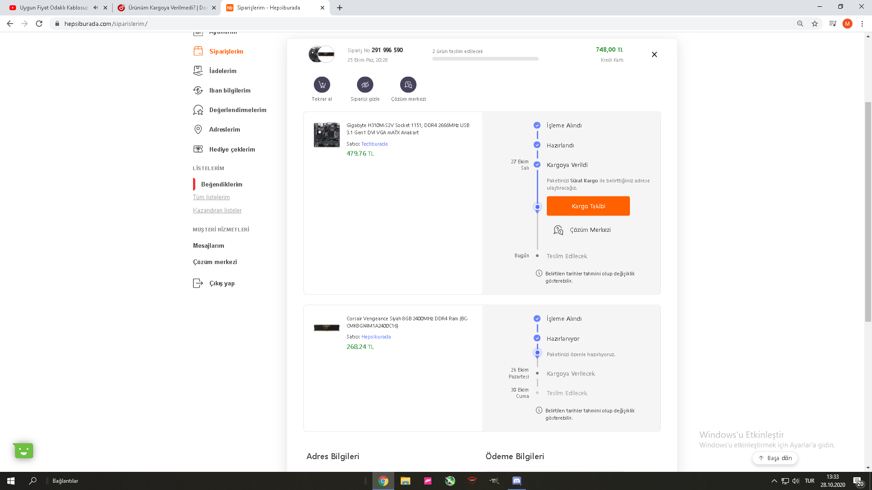Click the Başa dön scroll-top button
Screen dimensions: 872x490
click(x=775, y=458)
